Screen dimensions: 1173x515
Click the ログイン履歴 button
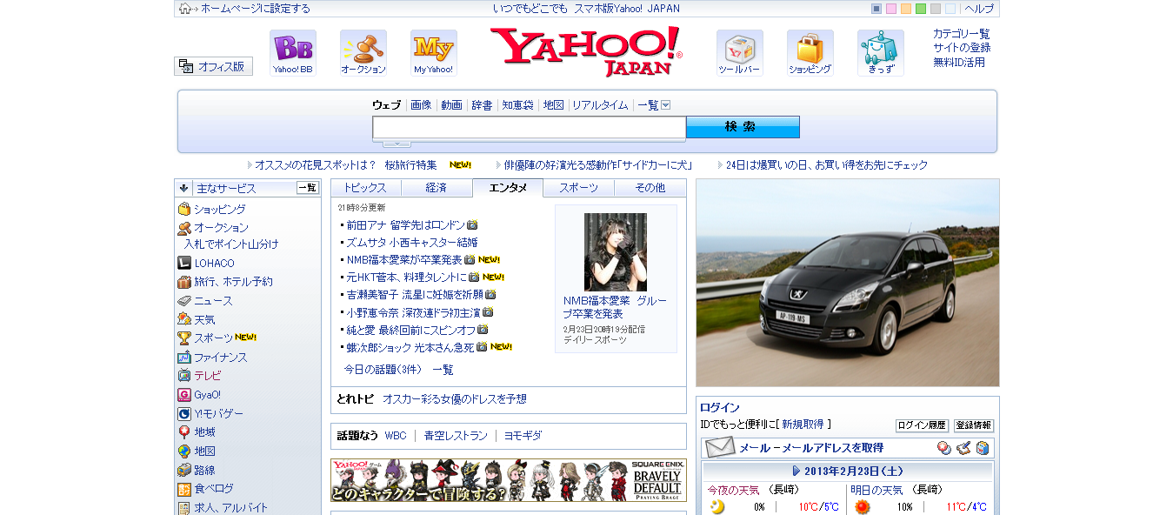922,425
